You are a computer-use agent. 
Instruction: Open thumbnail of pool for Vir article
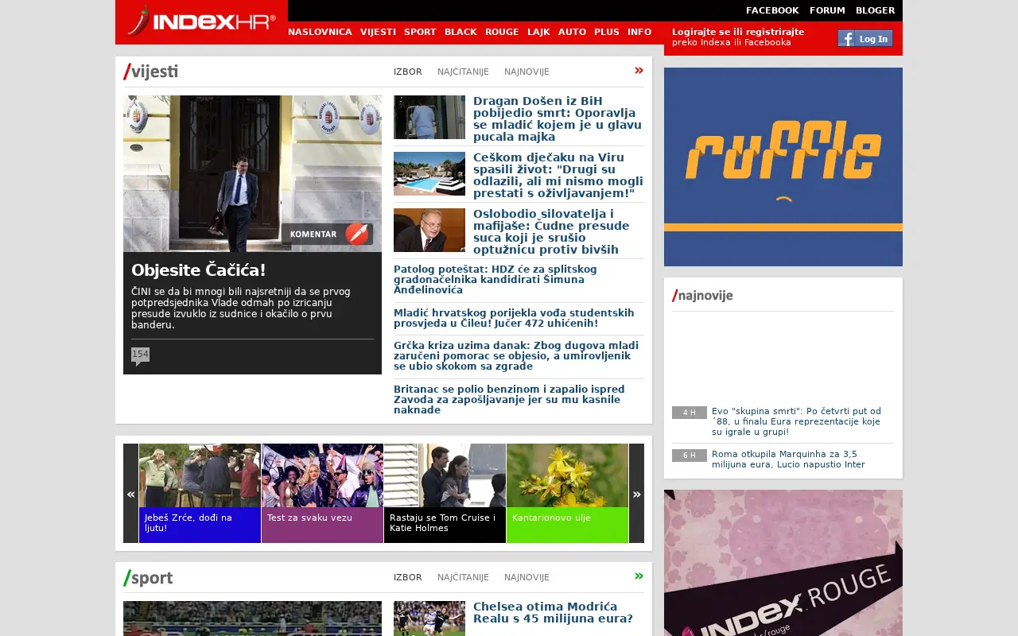pos(429,173)
